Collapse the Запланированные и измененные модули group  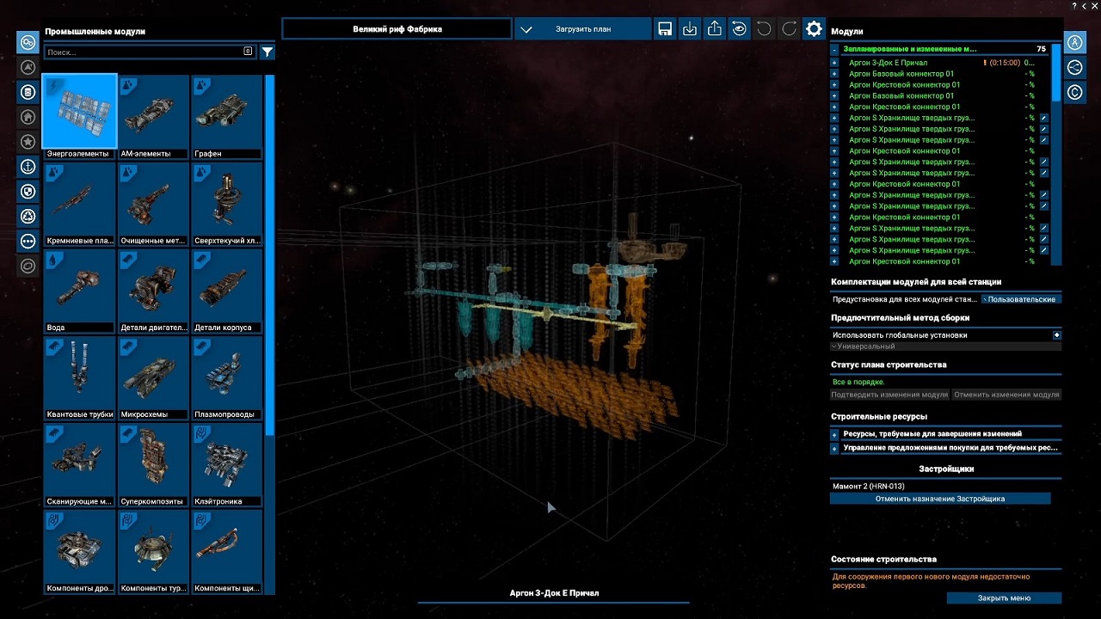click(834, 50)
